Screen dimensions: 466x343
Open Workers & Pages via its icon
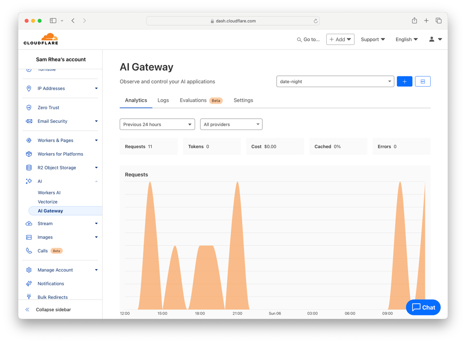pyautogui.click(x=29, y=140)
